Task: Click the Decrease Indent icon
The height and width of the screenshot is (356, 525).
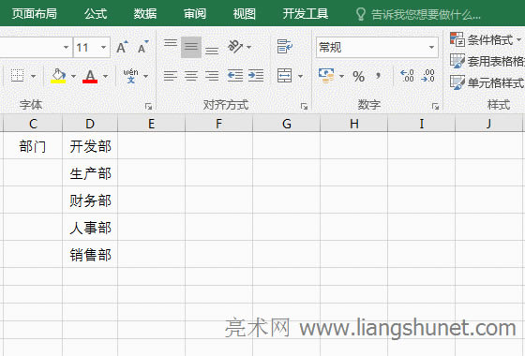Action: point(235,76)
